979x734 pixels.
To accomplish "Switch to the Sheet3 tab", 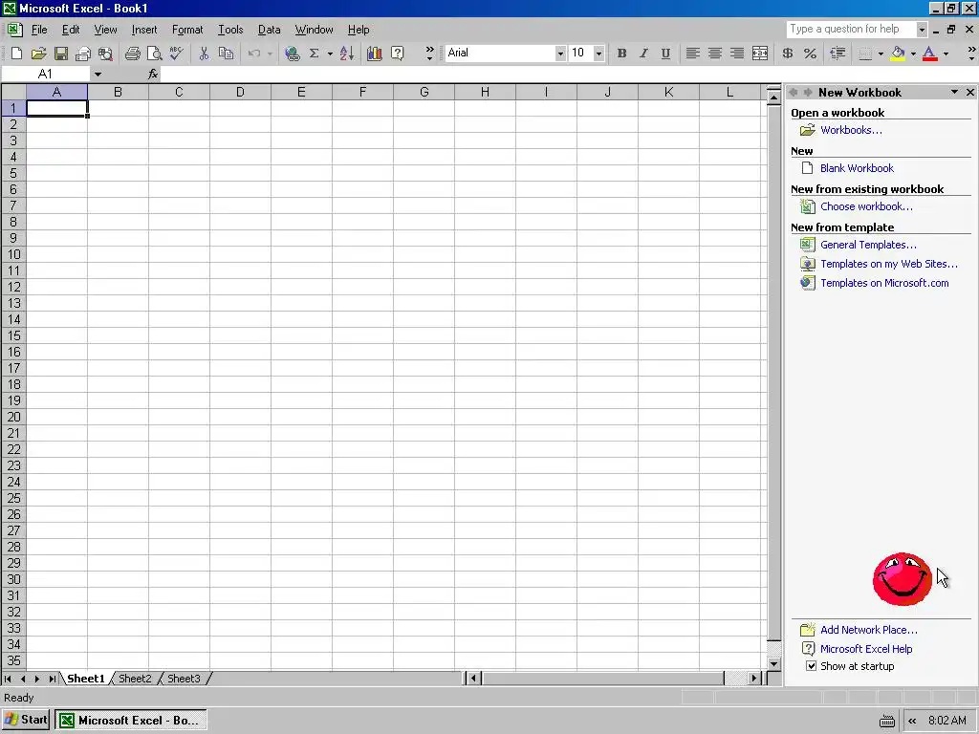I will [x=184, y=679].
